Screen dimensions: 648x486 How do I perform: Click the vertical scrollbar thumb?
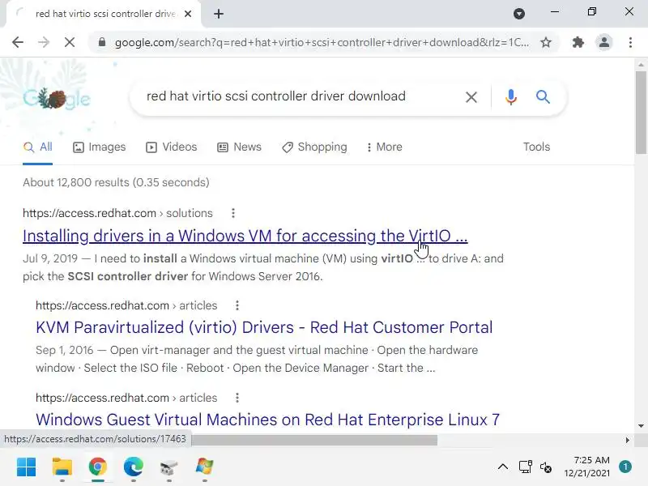click(641, 113)
